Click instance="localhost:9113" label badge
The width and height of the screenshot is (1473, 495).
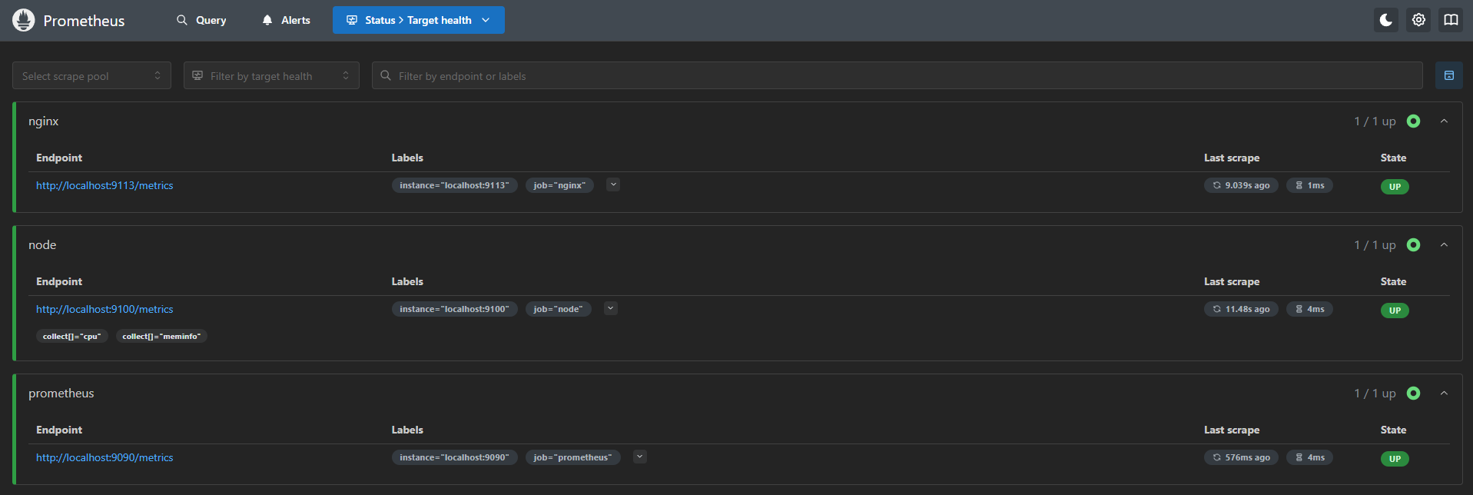[x=455, y=185]
